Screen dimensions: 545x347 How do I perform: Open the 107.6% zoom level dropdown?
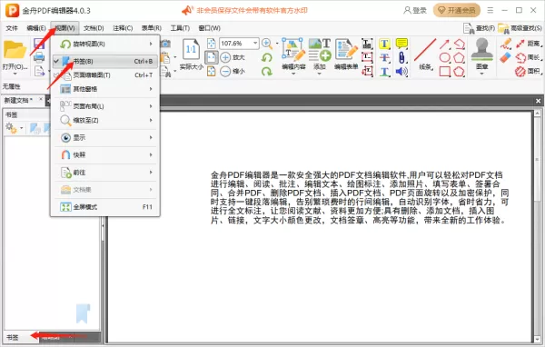(x=255, y=44)
